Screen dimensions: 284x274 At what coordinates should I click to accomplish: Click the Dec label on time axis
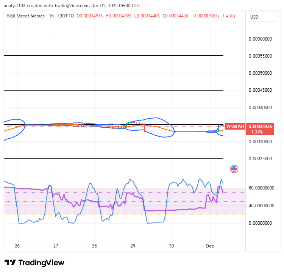coord(210,246)
